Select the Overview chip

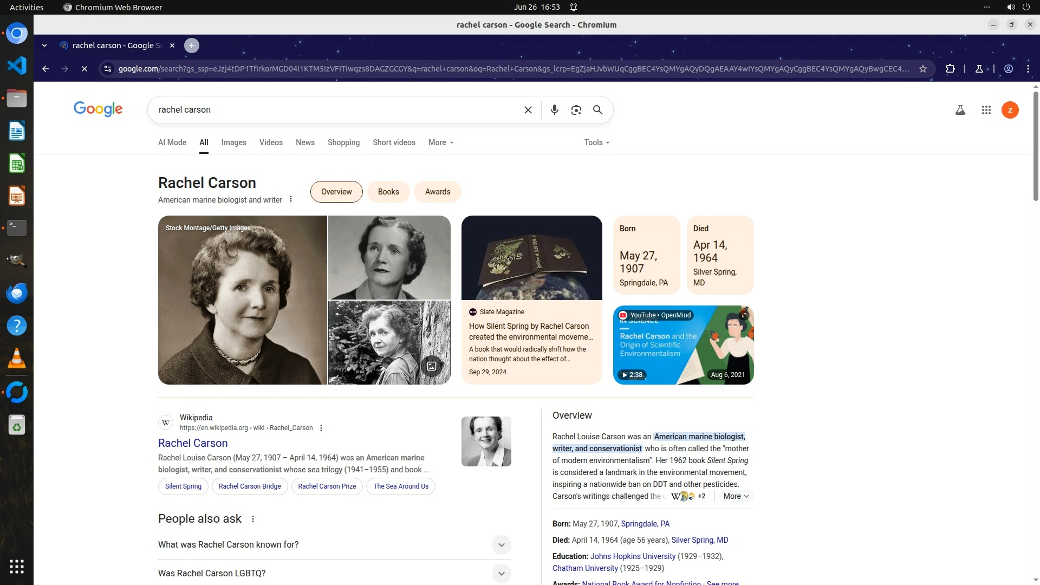point(336,192)
